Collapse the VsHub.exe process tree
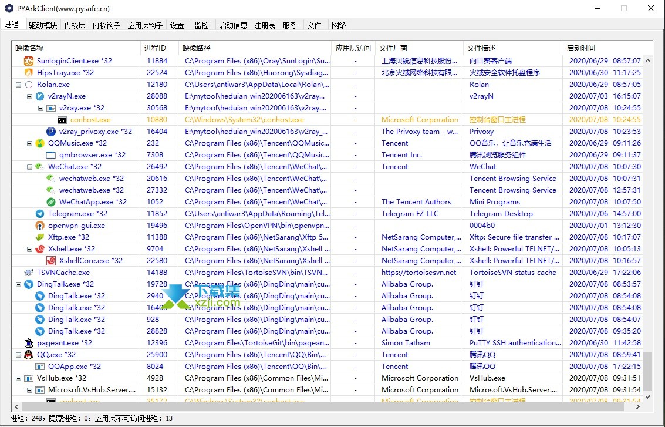 [18, 378]
